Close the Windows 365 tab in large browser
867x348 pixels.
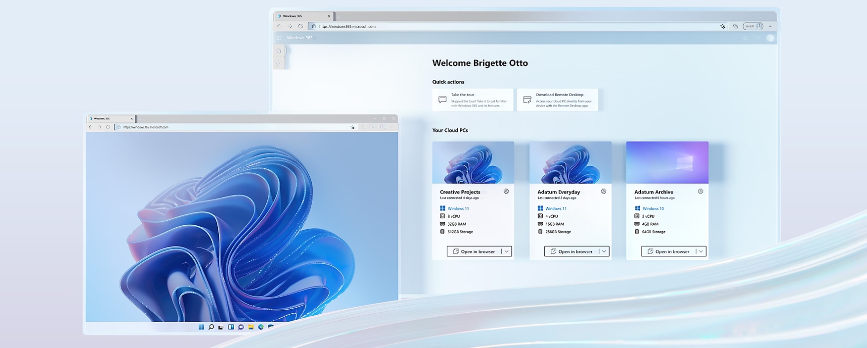point(329,16)
